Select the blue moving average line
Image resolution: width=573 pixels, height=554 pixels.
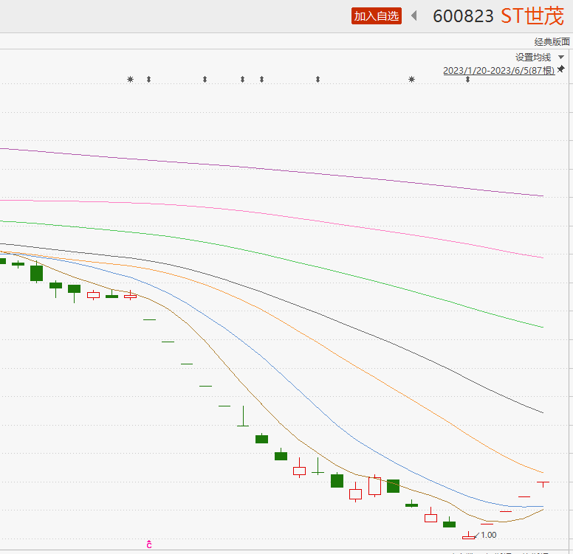295,389
